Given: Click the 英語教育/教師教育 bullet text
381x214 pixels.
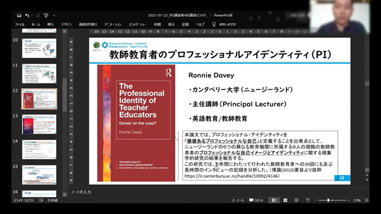Looking at the screenshot, I should (x=218, y=119).
